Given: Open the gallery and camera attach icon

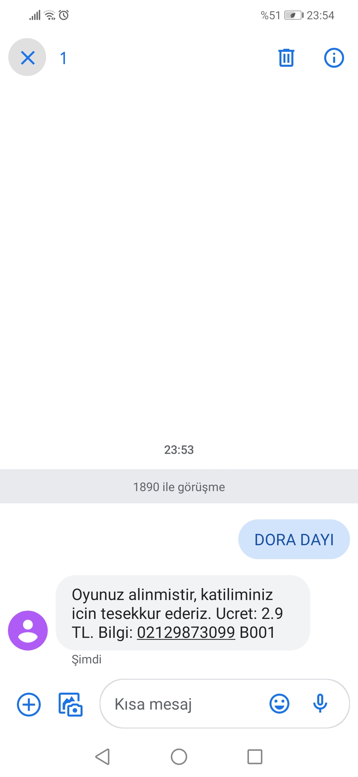Looking at the screenshot, I should (70, 704).
